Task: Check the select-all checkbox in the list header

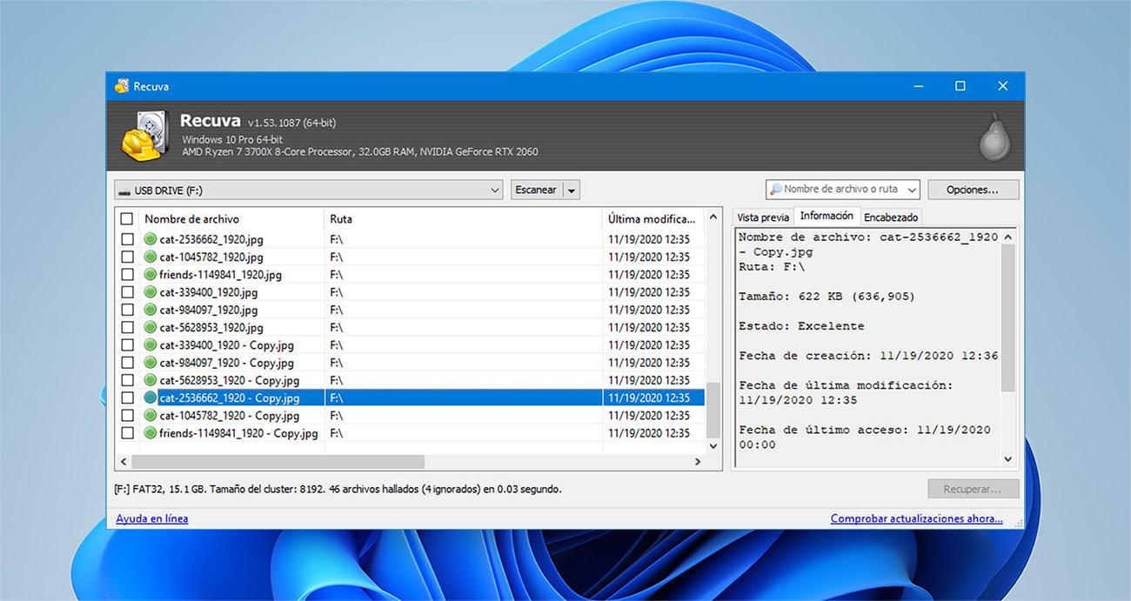Action: click(126, 218)
